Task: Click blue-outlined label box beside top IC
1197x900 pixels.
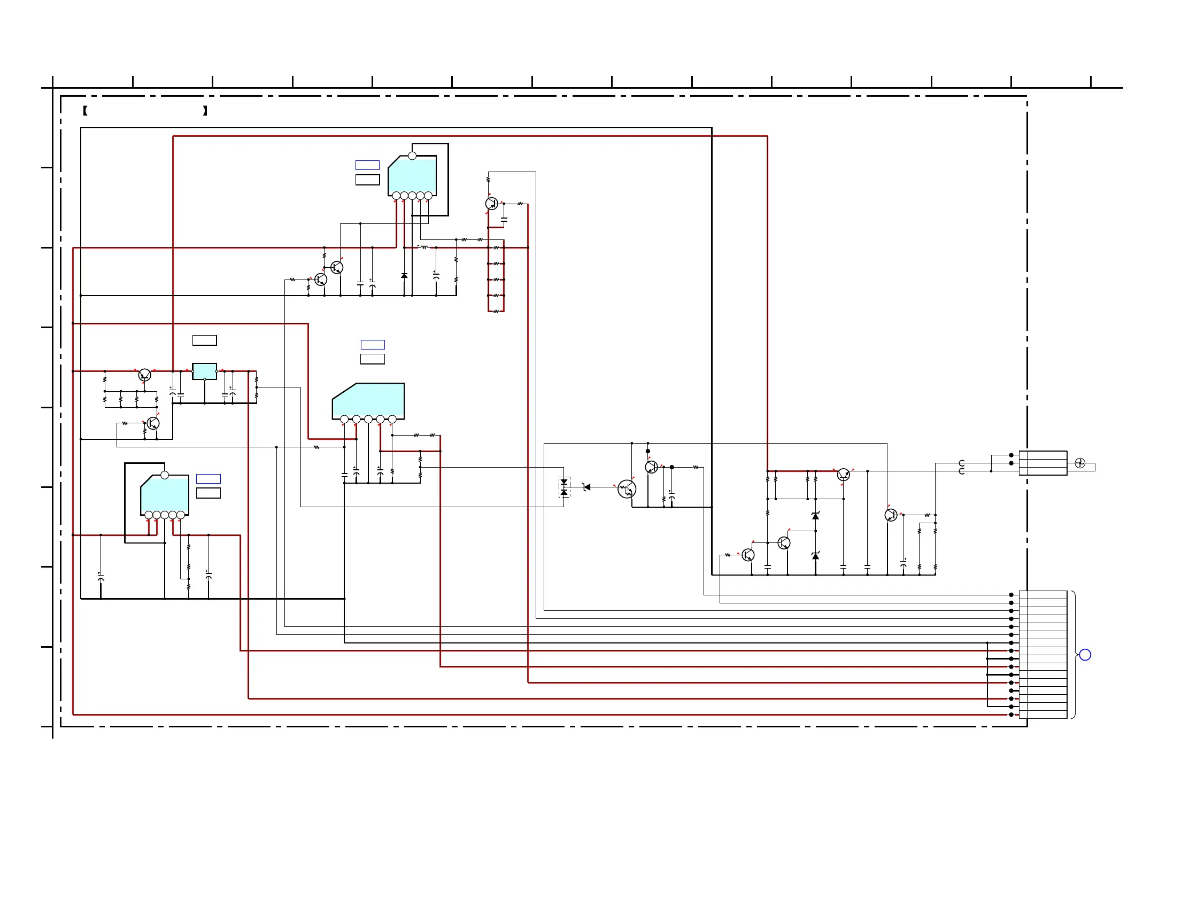Action: click(367, 165)
